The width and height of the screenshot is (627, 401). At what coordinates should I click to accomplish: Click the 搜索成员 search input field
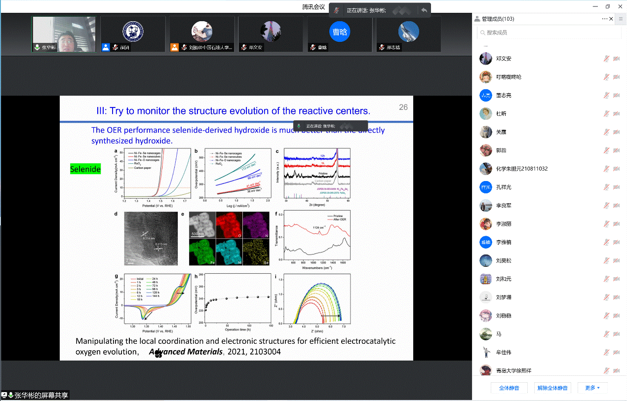[x=548, y=33]
